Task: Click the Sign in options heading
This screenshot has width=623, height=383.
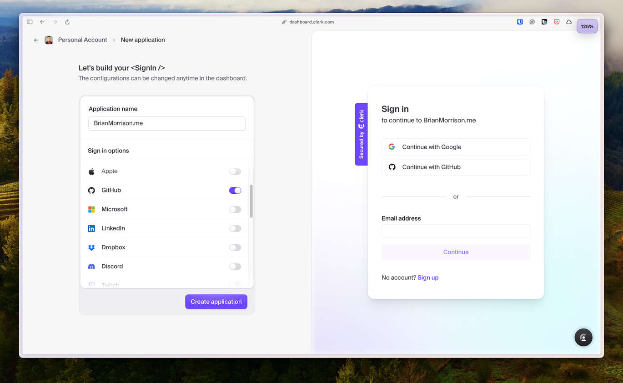Action: 108,151
